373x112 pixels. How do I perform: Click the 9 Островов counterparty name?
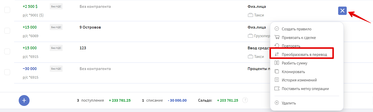pyautogui.click(x=90, y=27)
